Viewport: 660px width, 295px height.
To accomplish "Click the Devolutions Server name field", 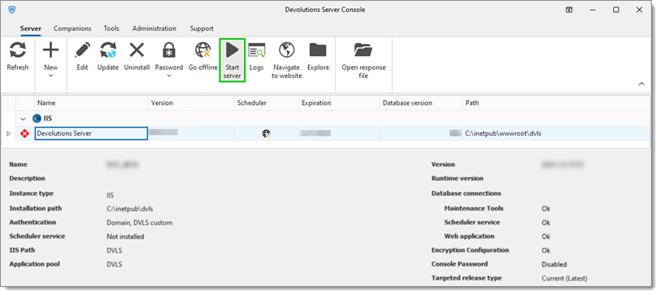I will [x=91, y=133].
